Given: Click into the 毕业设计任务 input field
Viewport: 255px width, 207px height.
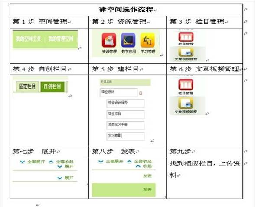Looking at the screenshot, I should 125,103.
